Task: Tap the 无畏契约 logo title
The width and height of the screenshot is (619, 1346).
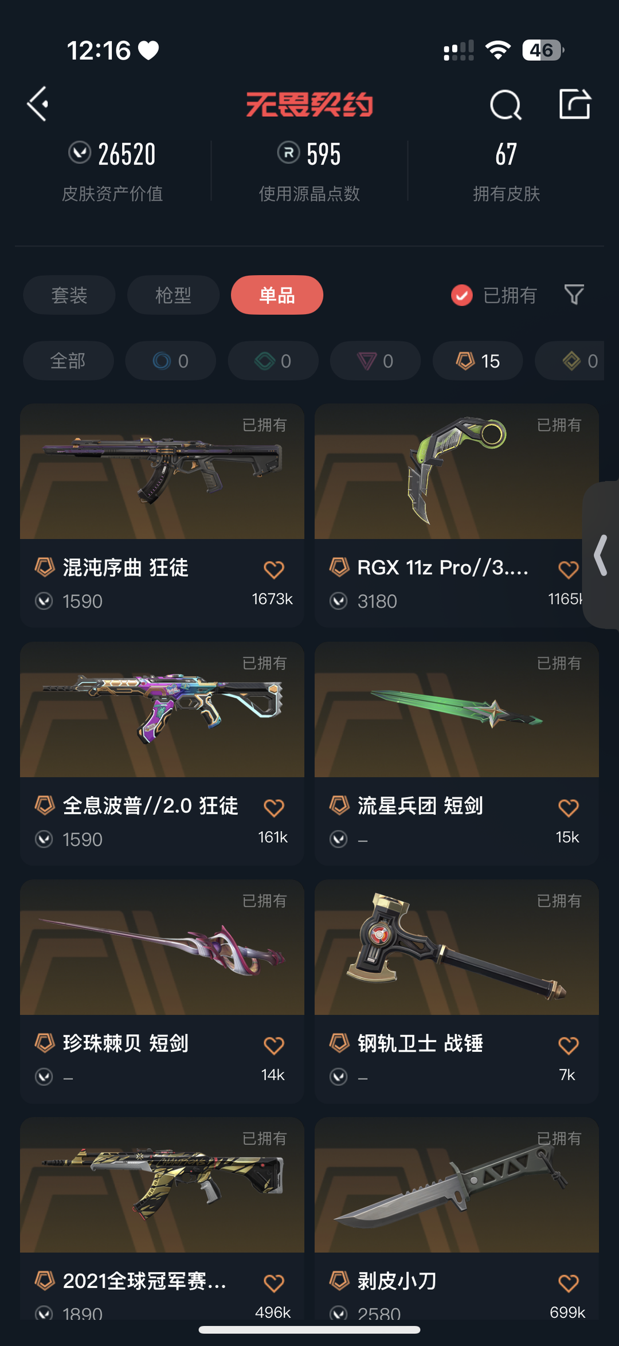Action: [x=309, y=105]
